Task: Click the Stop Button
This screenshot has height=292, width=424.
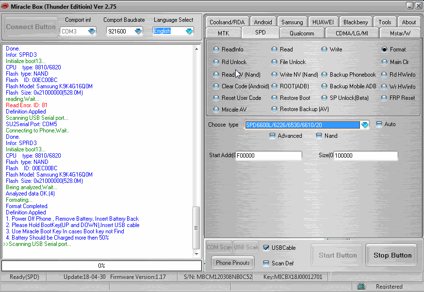Action: tap(392, 255)
